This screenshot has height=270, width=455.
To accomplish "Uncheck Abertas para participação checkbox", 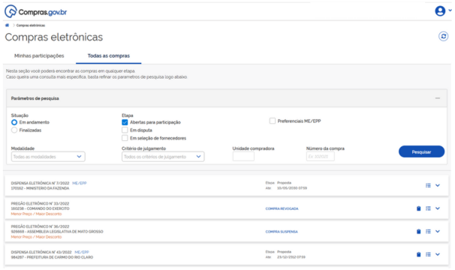I will pos(125,122).
